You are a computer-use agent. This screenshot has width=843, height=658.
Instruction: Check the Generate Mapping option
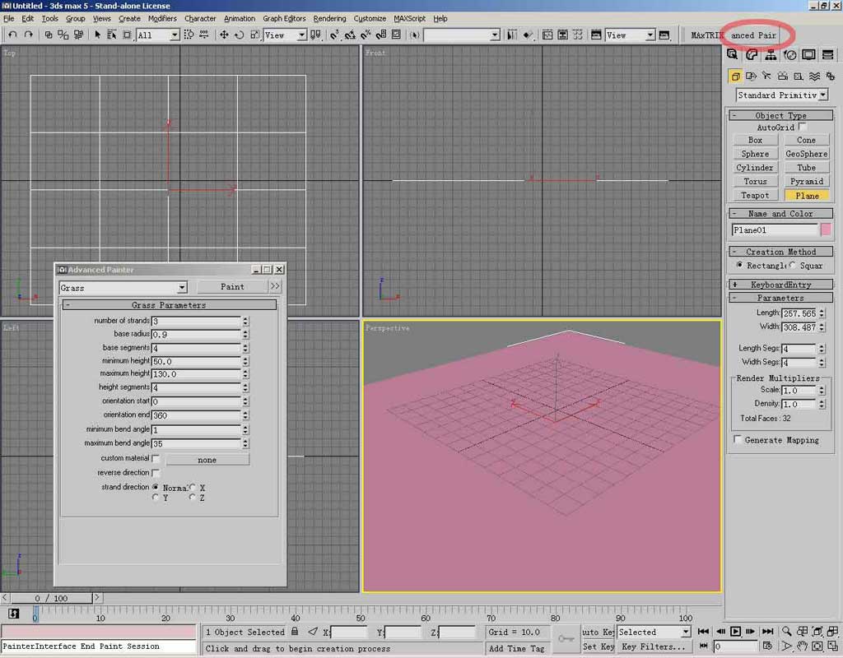(x=738, y=440)
